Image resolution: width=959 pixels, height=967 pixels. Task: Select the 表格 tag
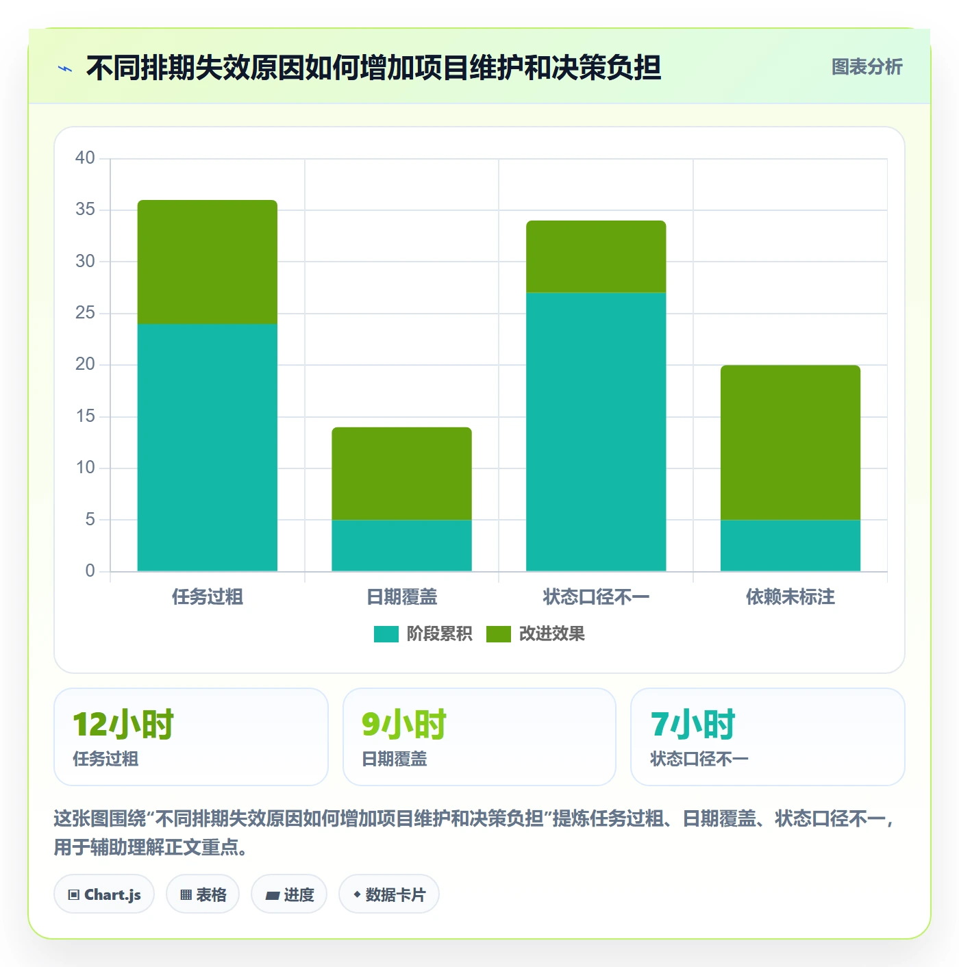[203, 894]
